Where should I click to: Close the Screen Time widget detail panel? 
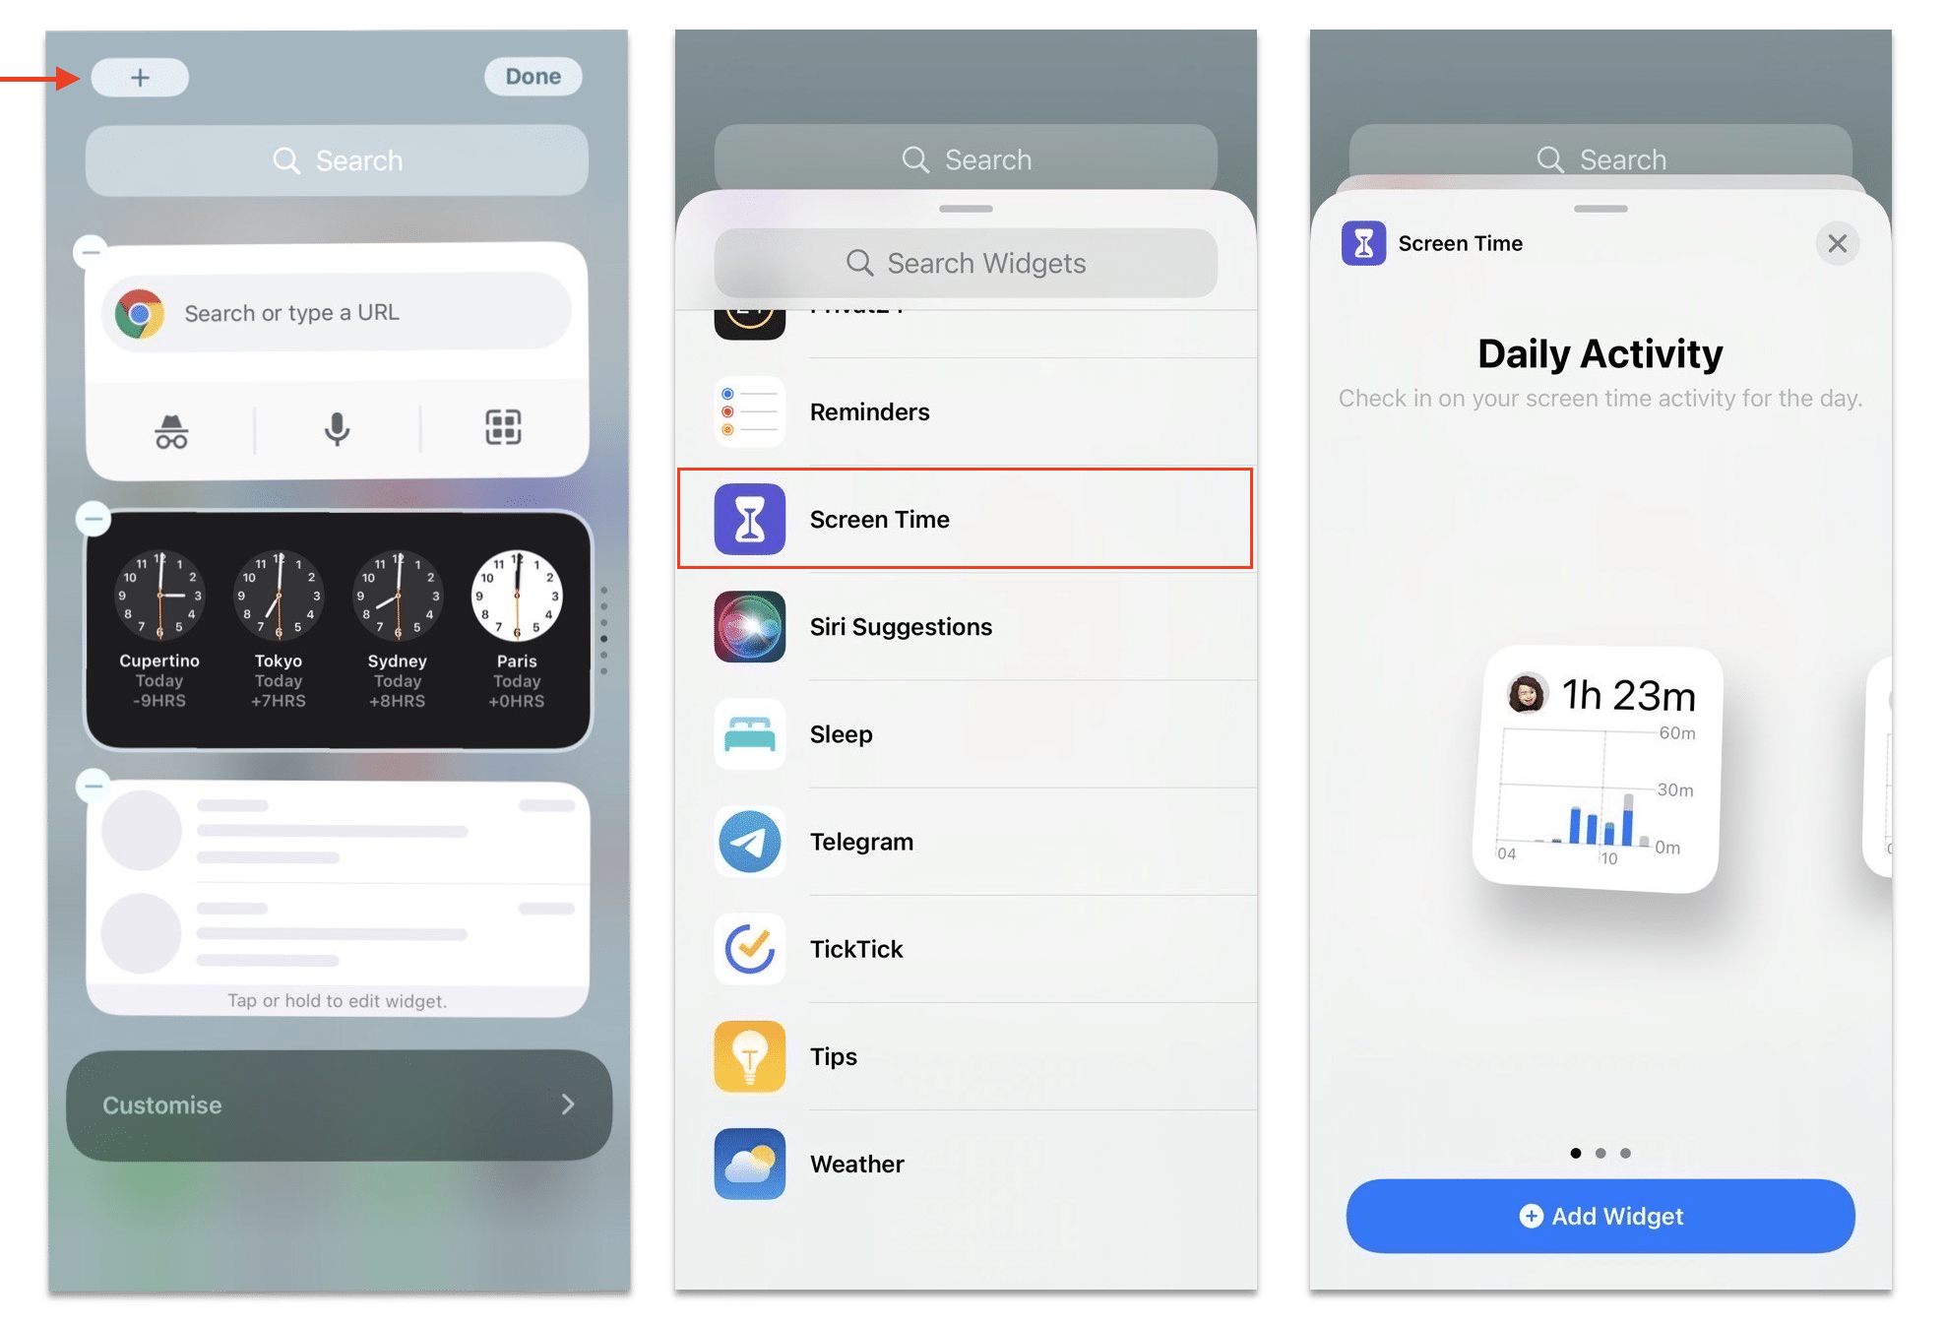coord(1837,242)
